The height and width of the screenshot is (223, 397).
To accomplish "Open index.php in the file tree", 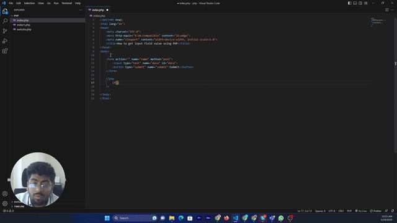I will [x=22, y=20].
